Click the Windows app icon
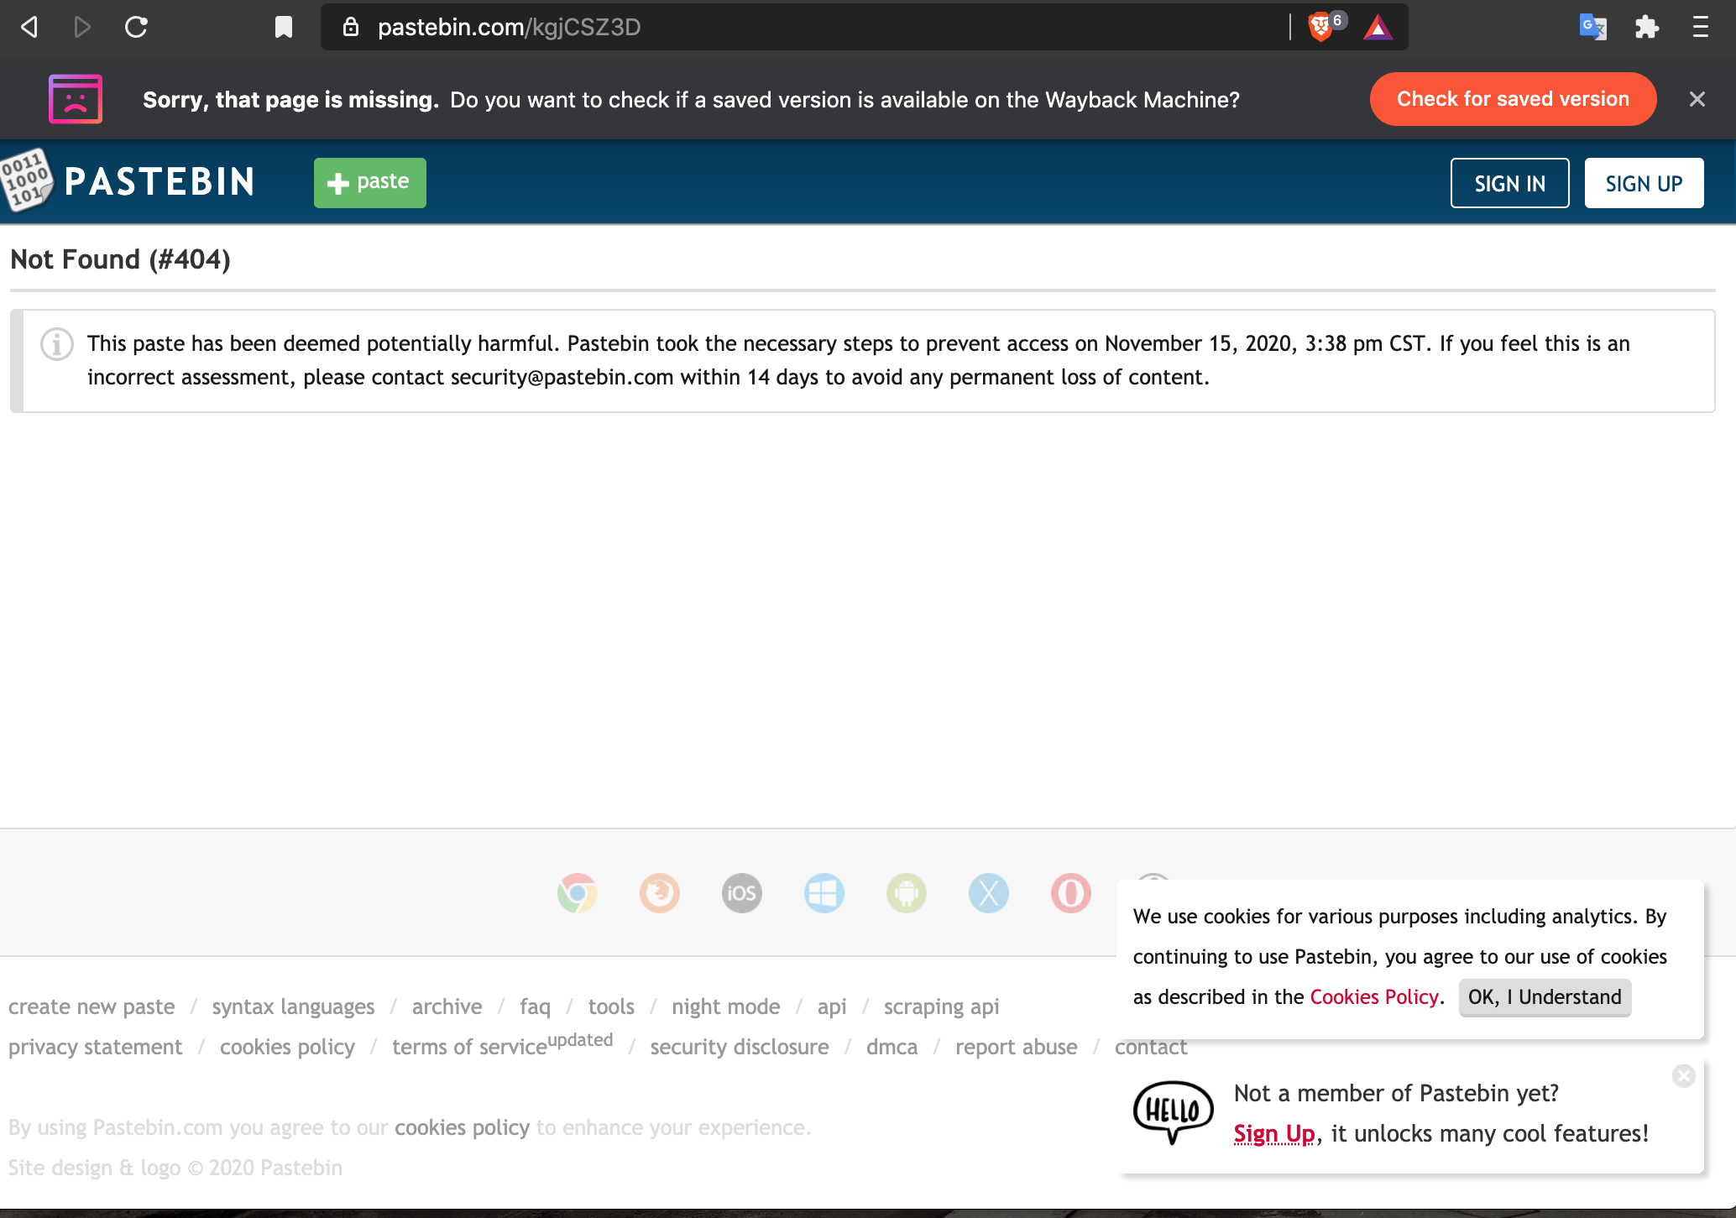Image resolution: width=1736 pixels, height=1218 pixels. pyautogui.click(x=824, y=893)
